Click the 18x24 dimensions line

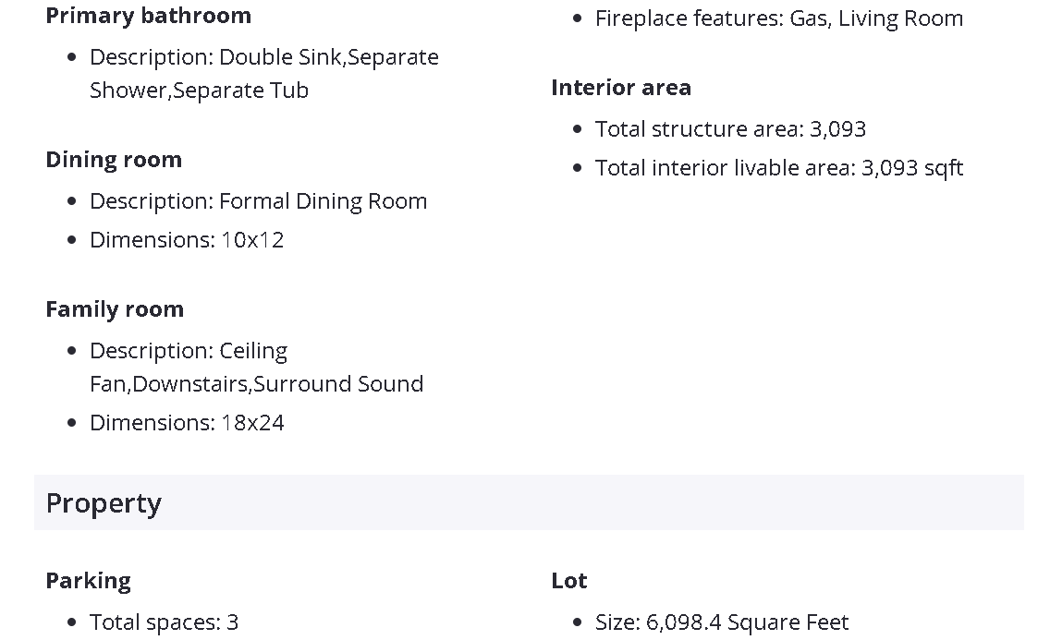pyautogui.click(x=186, y=423)
